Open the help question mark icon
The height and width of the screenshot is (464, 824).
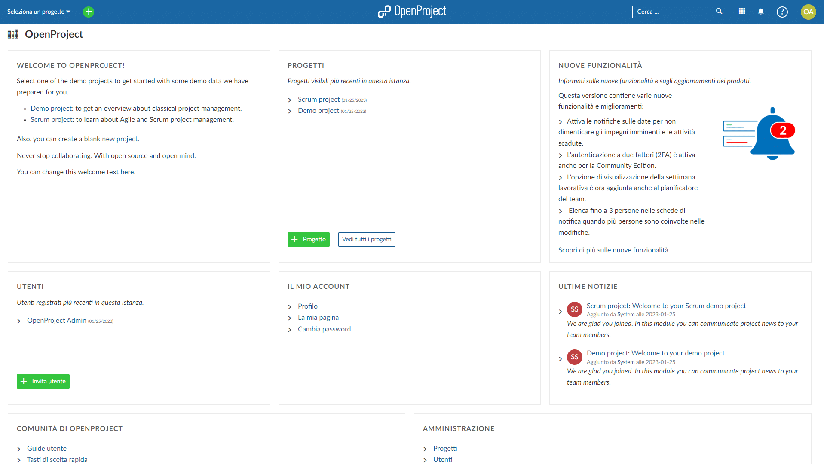(x=782, y=12)
